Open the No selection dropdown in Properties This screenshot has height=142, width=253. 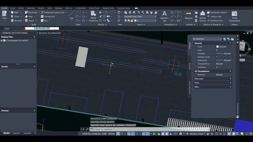[x=207, y=39]
